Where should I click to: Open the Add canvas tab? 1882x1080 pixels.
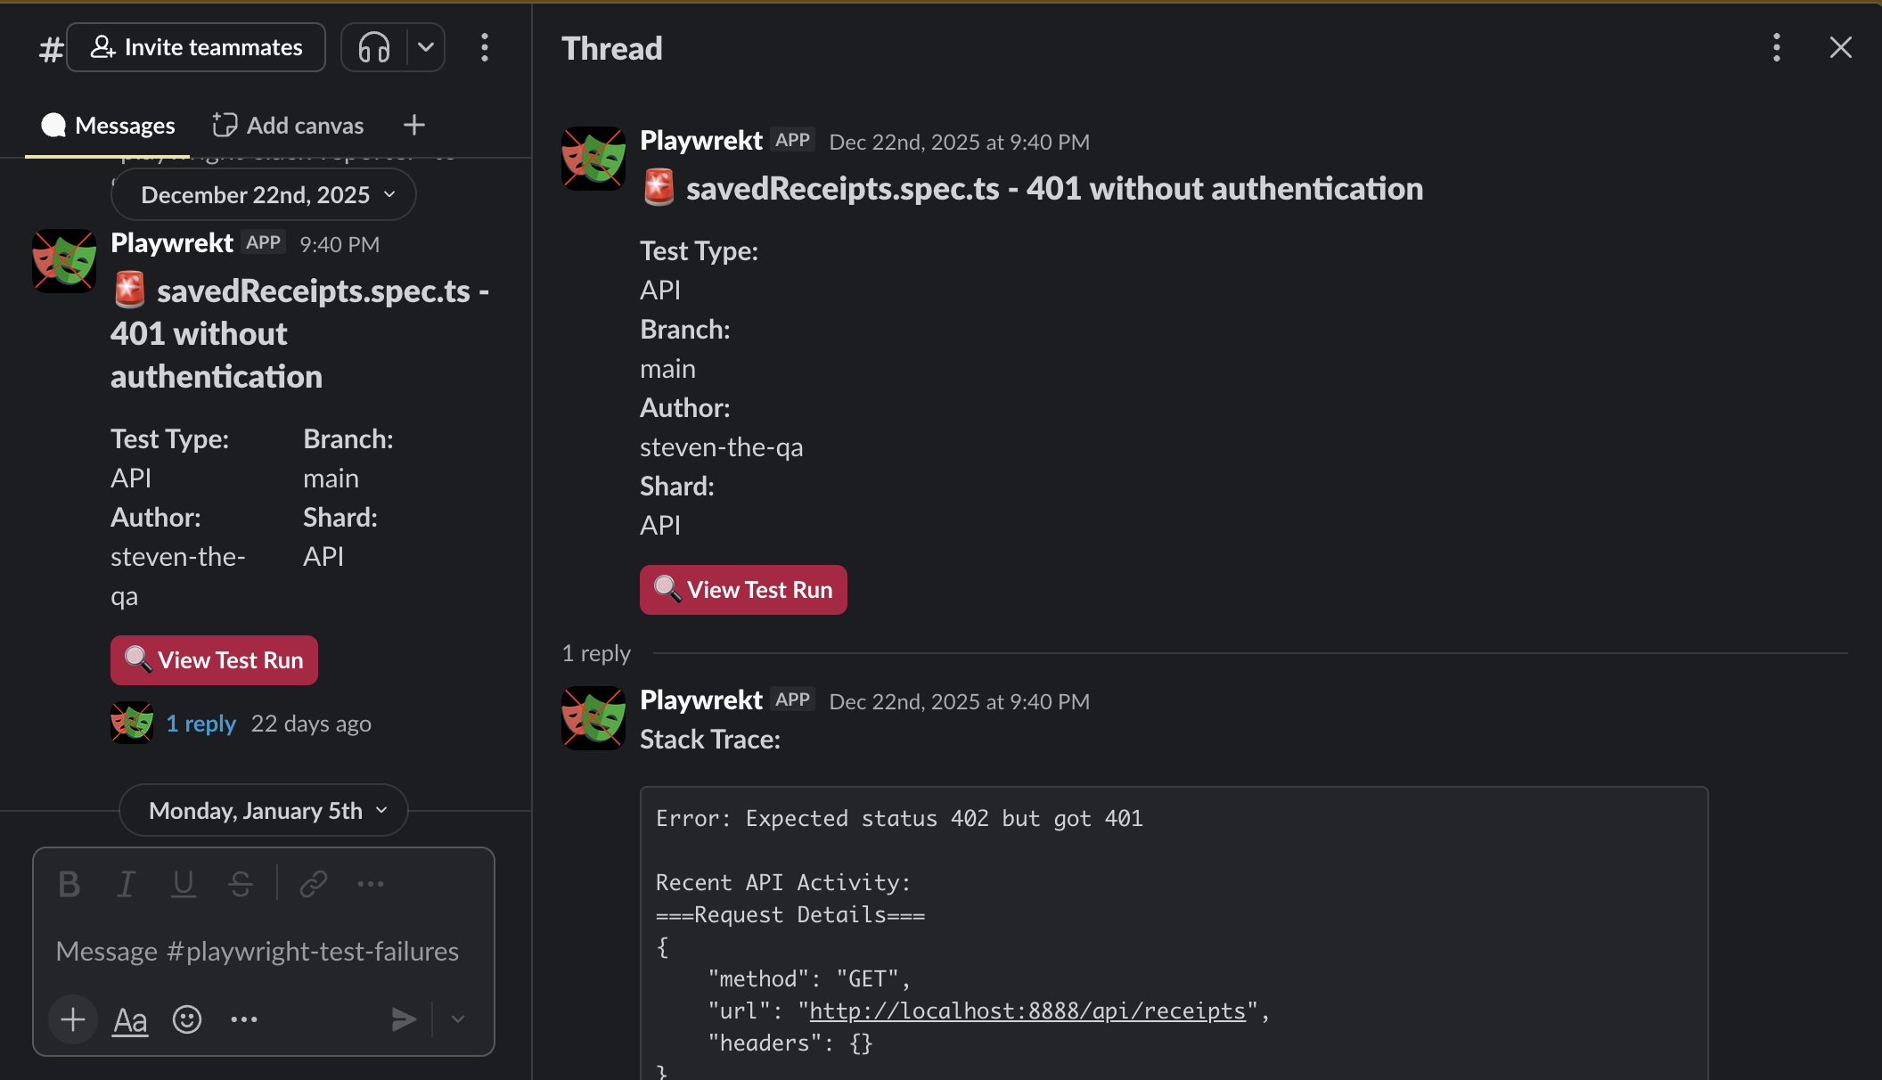(288, 126)
